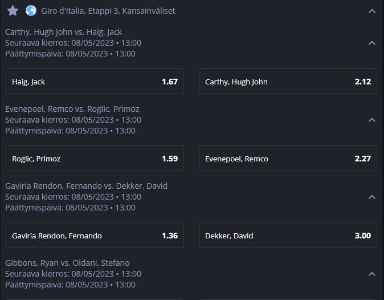Favorite the Giro d'Italia league with star
The width and height of the screenshot is (384, 300).
tap(13, 11)
